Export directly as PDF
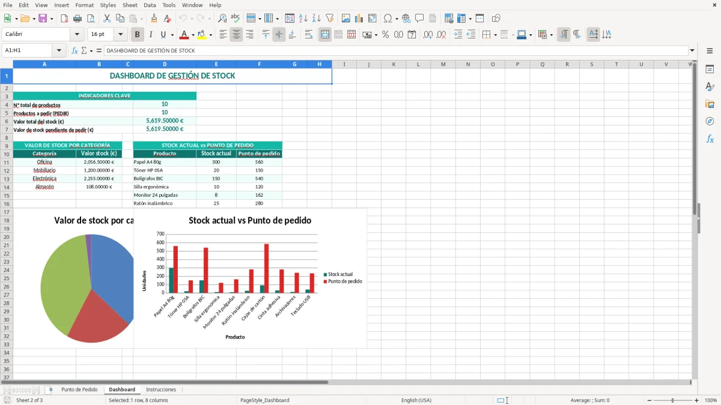 tap(64, 19)
